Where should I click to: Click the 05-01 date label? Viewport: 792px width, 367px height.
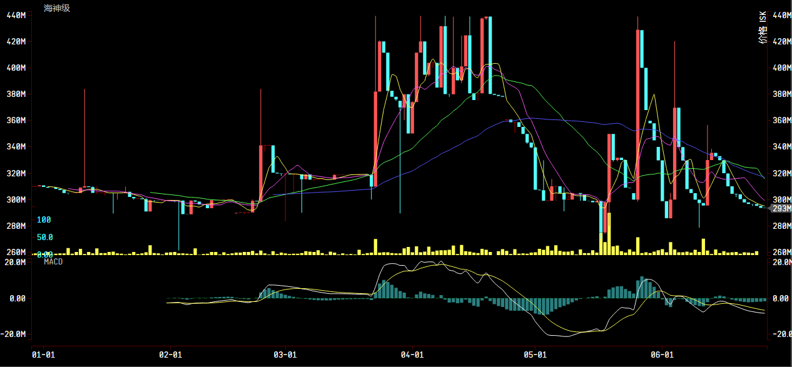[x=536, y=354]
